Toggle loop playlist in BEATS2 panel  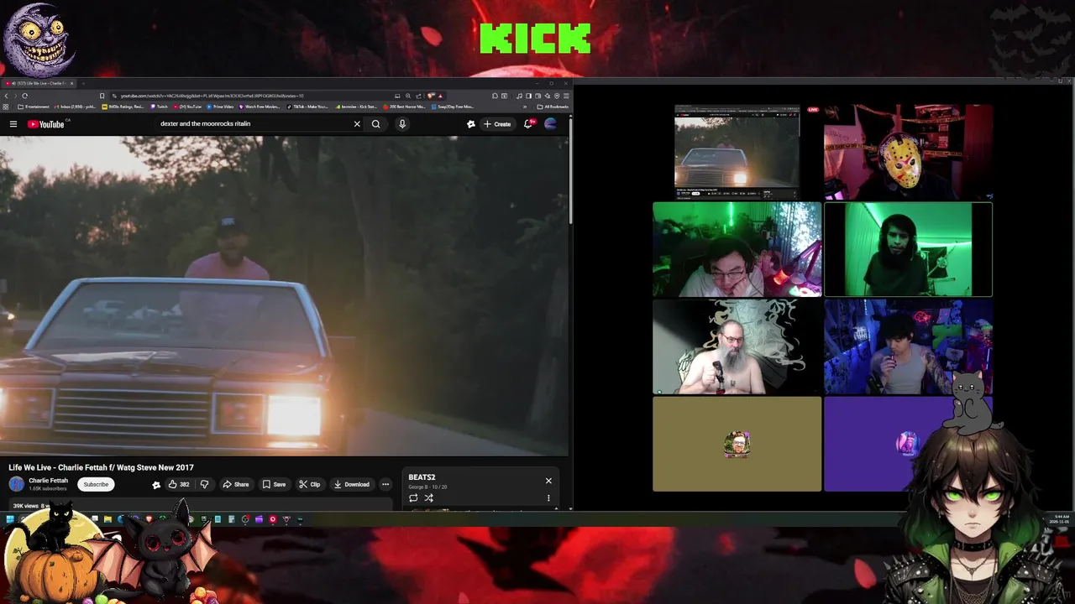[x=413, y=498]
